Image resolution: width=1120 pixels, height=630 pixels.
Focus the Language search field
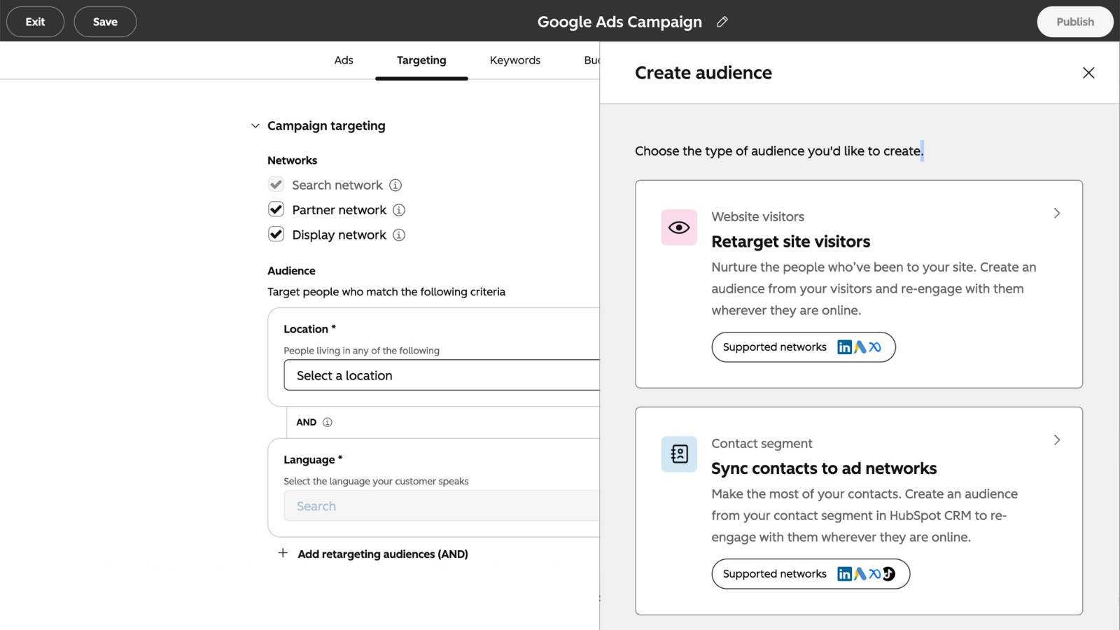pos(442,505)
